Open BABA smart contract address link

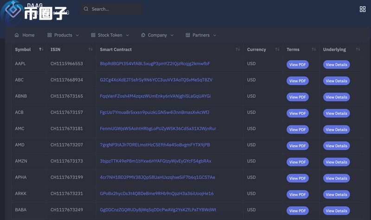click(158, 210)
